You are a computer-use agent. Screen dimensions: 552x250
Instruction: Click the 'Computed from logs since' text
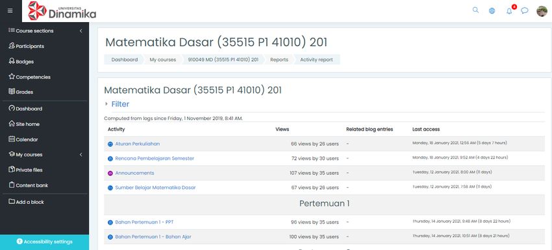[173, 118]
